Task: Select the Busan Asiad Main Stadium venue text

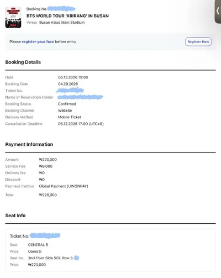Action: point(62,23)
